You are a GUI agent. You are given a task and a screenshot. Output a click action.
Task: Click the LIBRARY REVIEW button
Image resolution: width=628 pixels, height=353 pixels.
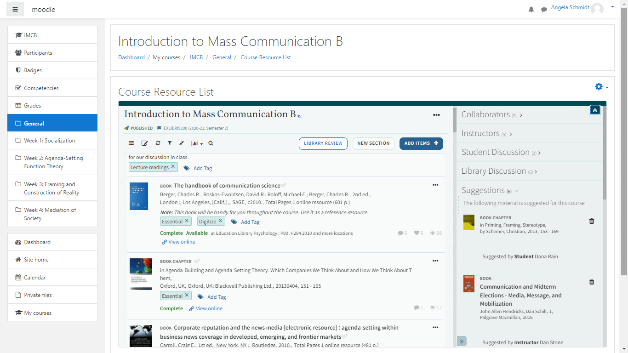[x=323, y=143]
